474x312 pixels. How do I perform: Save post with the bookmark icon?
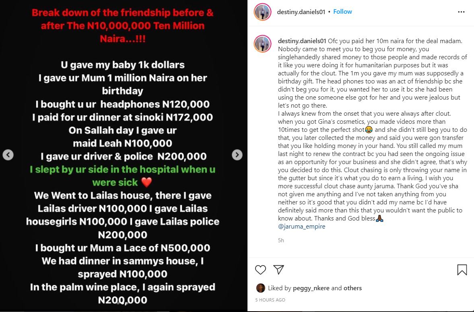coord(462,270)
